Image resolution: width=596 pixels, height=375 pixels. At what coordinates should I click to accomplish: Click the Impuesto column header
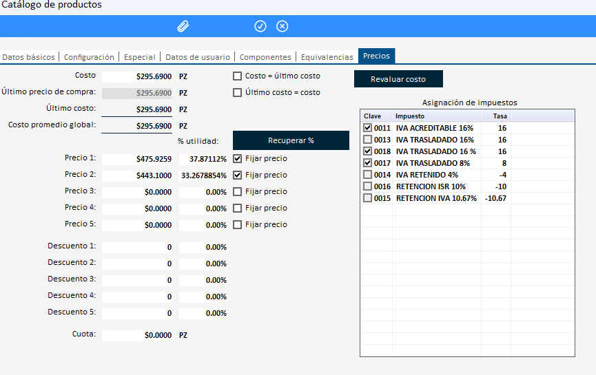(436, 116)
